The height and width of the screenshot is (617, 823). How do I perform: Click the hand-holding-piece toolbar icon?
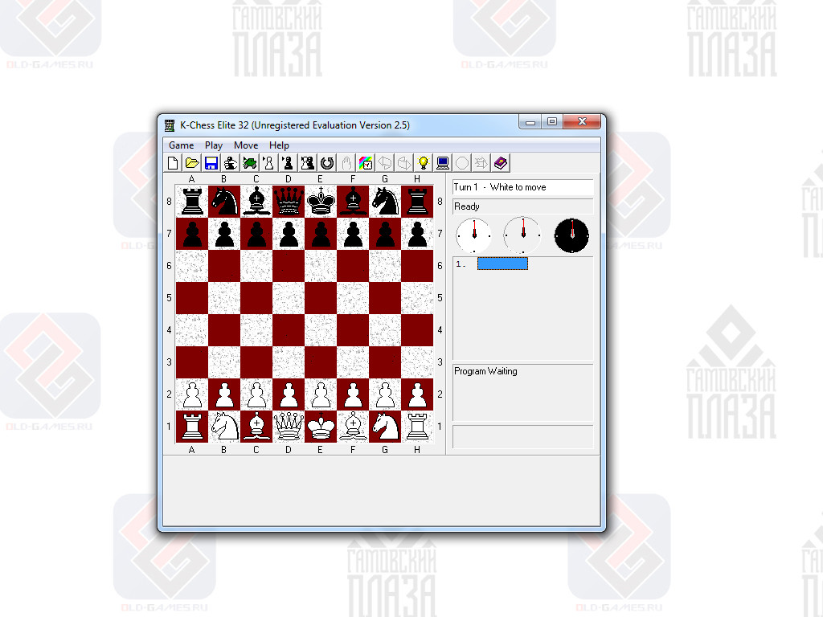pos(231,163)
